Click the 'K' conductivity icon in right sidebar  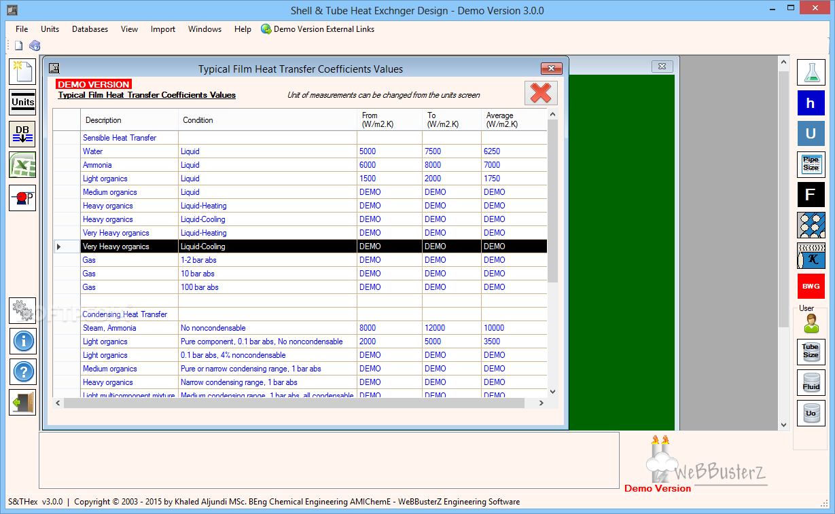point(811,255)
